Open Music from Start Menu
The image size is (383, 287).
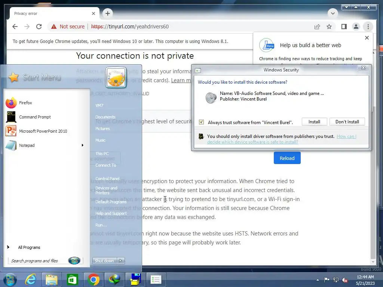tap(100, 140)
